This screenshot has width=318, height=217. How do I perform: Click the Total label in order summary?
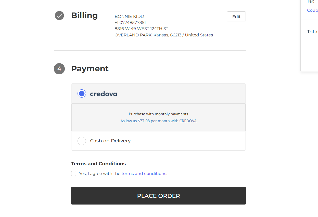(312, 32)
